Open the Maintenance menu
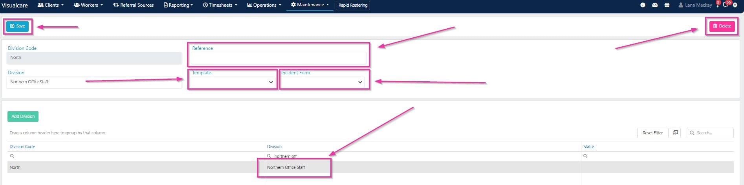 tap(310, 5)
